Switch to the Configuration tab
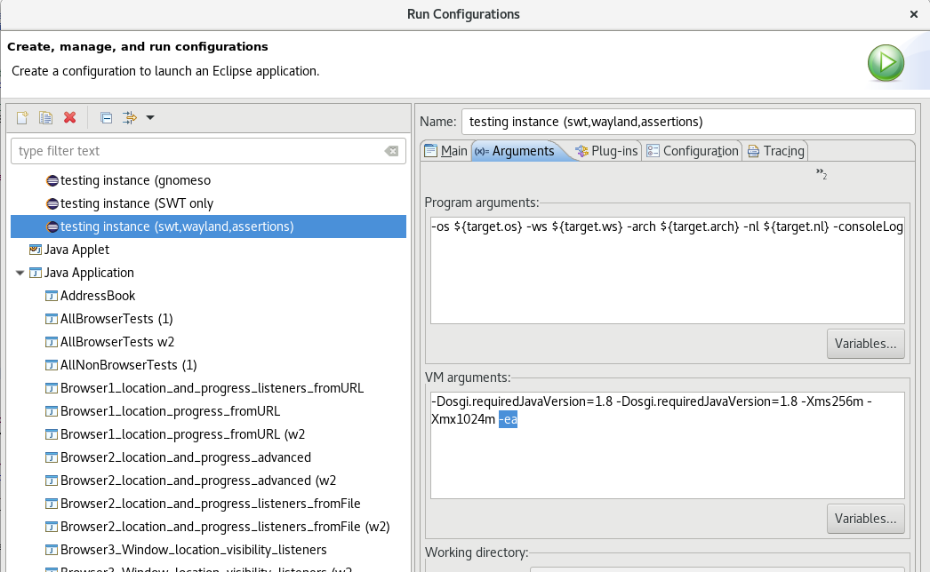The image size is (930, 572). pos(693,151)
